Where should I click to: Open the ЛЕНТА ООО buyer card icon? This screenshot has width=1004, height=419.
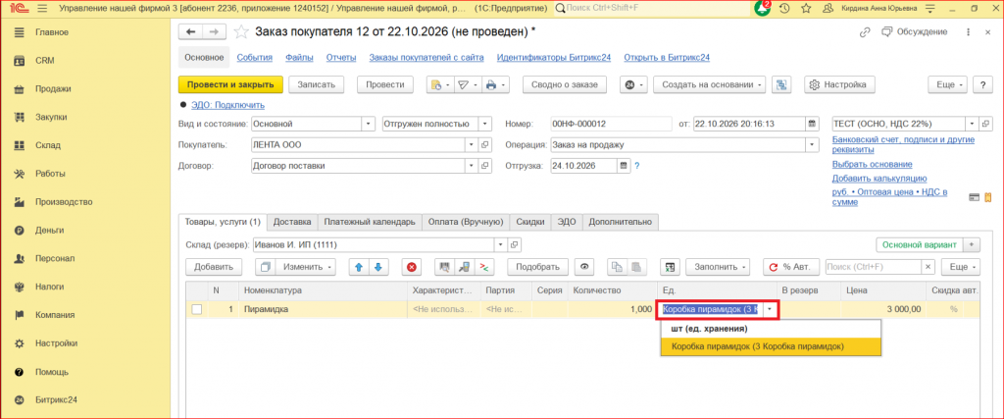[485, 145]
